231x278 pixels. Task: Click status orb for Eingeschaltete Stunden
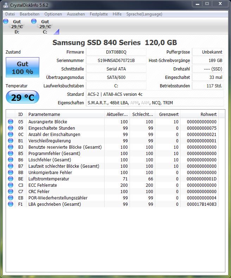coord(11,128)
